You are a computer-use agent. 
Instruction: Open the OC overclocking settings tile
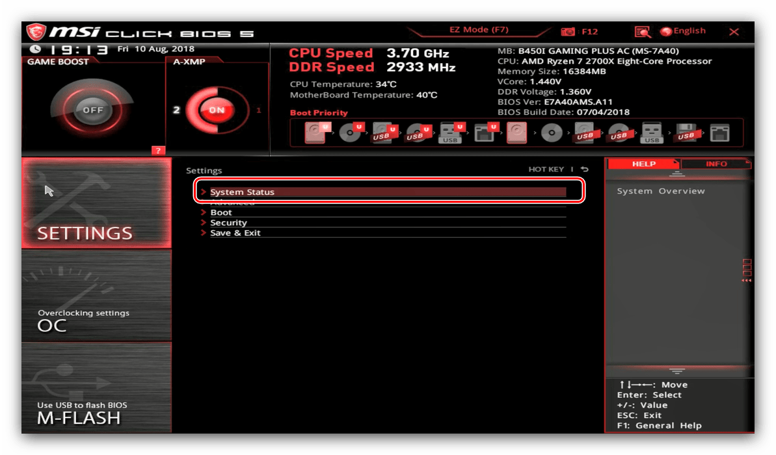coord(96,295)
